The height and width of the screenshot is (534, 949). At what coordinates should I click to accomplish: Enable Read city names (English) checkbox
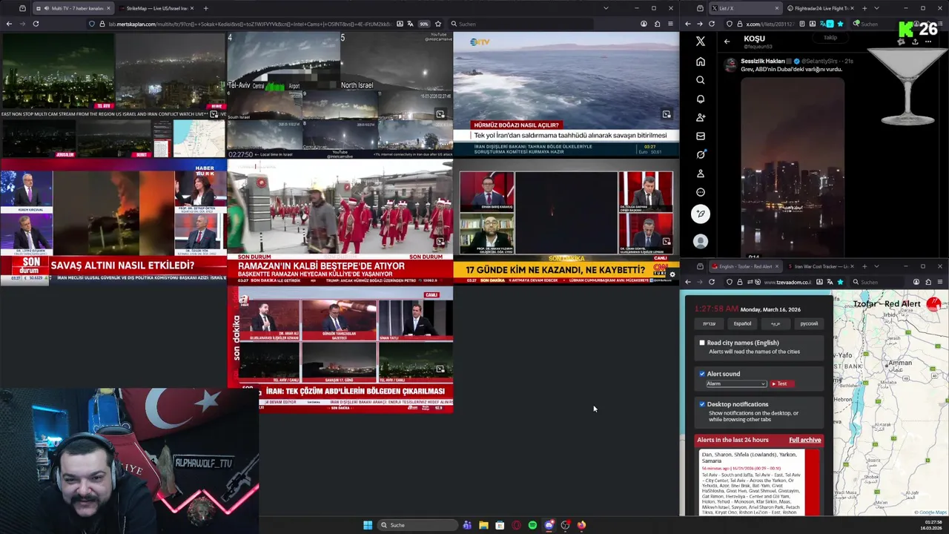point(702,343)
